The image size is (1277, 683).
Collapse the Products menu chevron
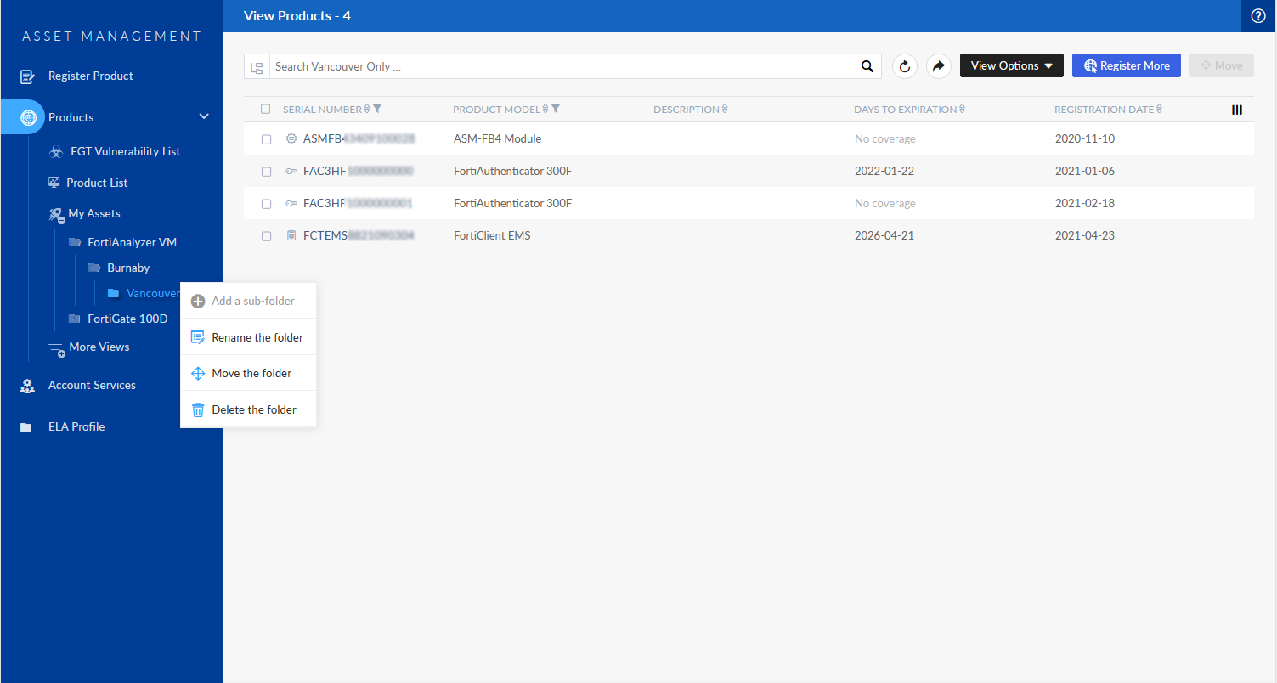(x=204, y=116)
